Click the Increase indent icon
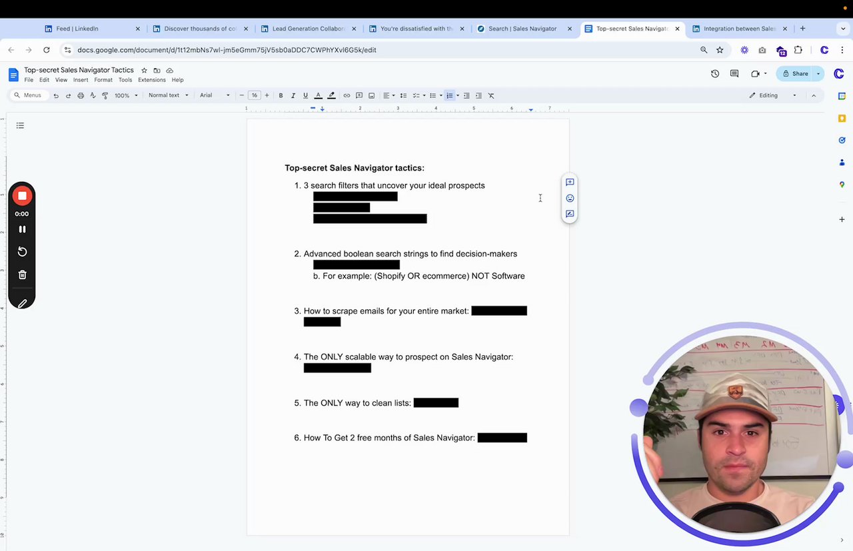The height and width of the screenshot is (551, 853). [478, 95]
